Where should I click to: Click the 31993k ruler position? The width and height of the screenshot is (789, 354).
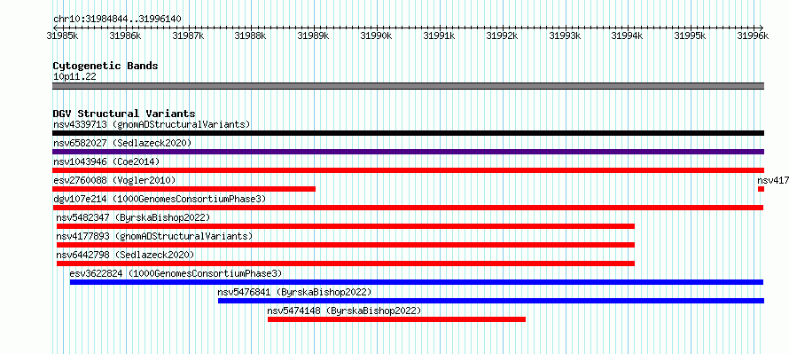click(x=565, y=35)
